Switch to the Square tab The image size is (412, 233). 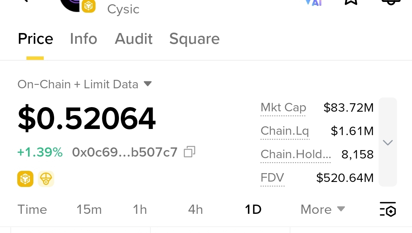pos(194,39)
